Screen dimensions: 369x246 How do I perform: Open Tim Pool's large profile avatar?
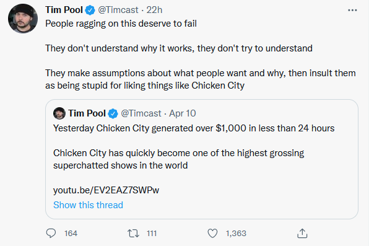23,19
